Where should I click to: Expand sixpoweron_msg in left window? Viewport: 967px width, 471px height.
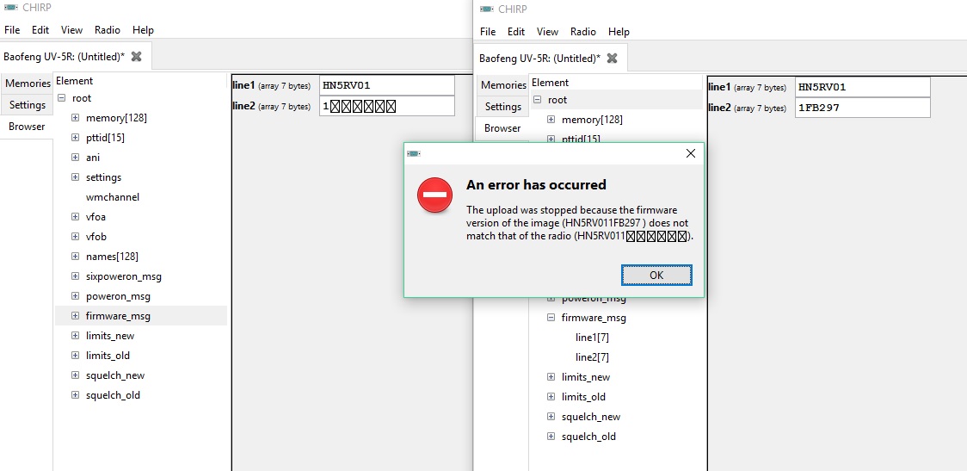coord(75,276)
